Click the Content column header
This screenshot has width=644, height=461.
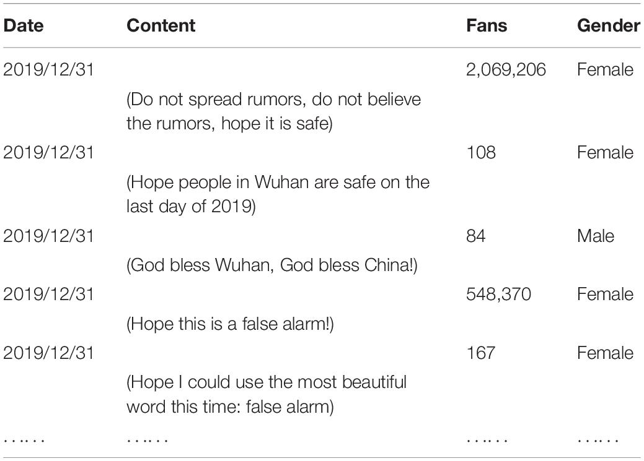[x=161, y=25]
